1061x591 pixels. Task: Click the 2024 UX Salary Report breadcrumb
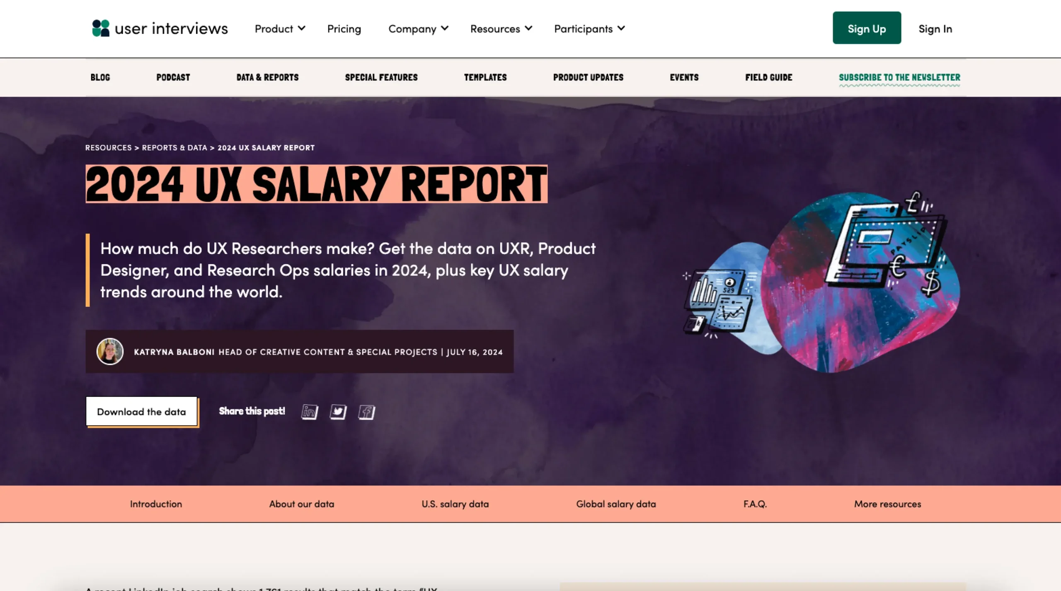click(266, 147)
